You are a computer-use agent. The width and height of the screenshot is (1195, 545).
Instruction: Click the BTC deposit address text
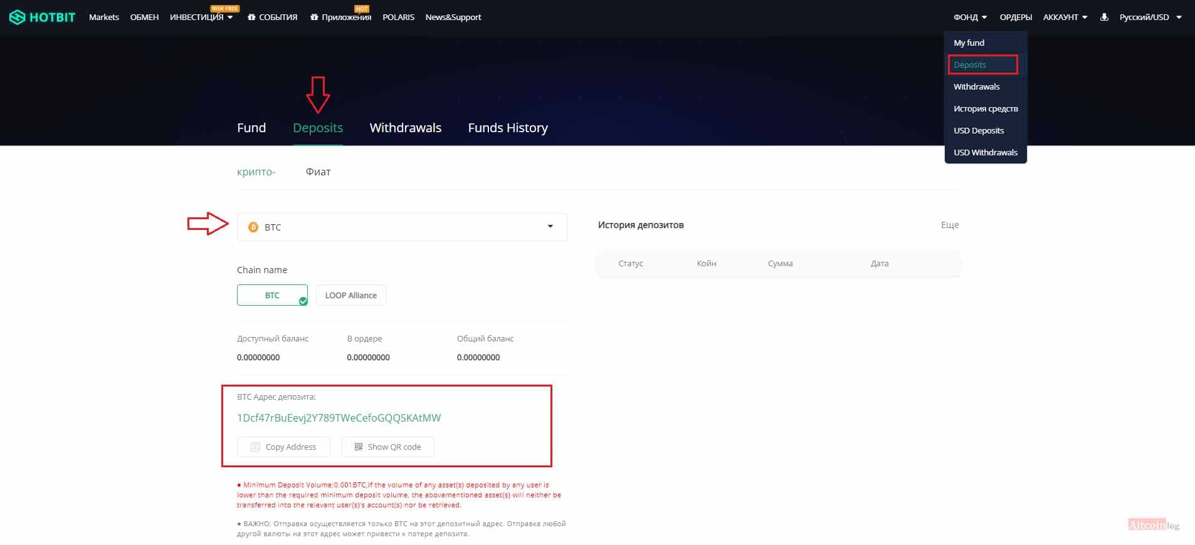coord(339,418)
